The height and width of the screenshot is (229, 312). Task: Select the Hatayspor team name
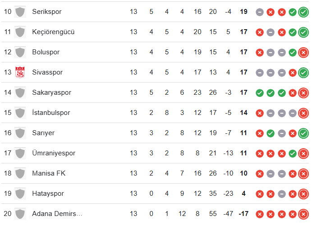point(48,194)
